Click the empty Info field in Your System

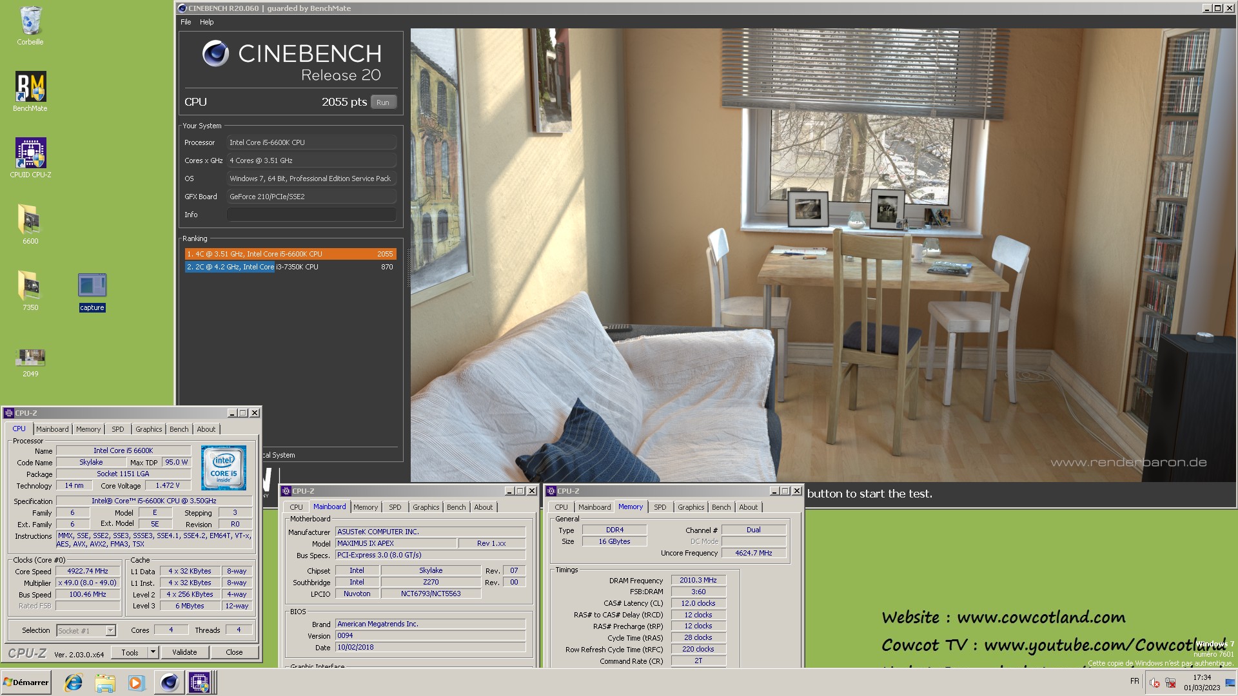point(312,215)
